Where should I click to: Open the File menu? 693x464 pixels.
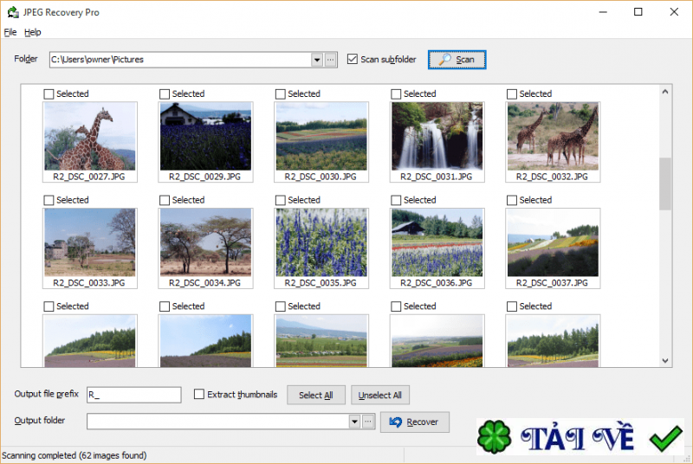coord(10,32)
